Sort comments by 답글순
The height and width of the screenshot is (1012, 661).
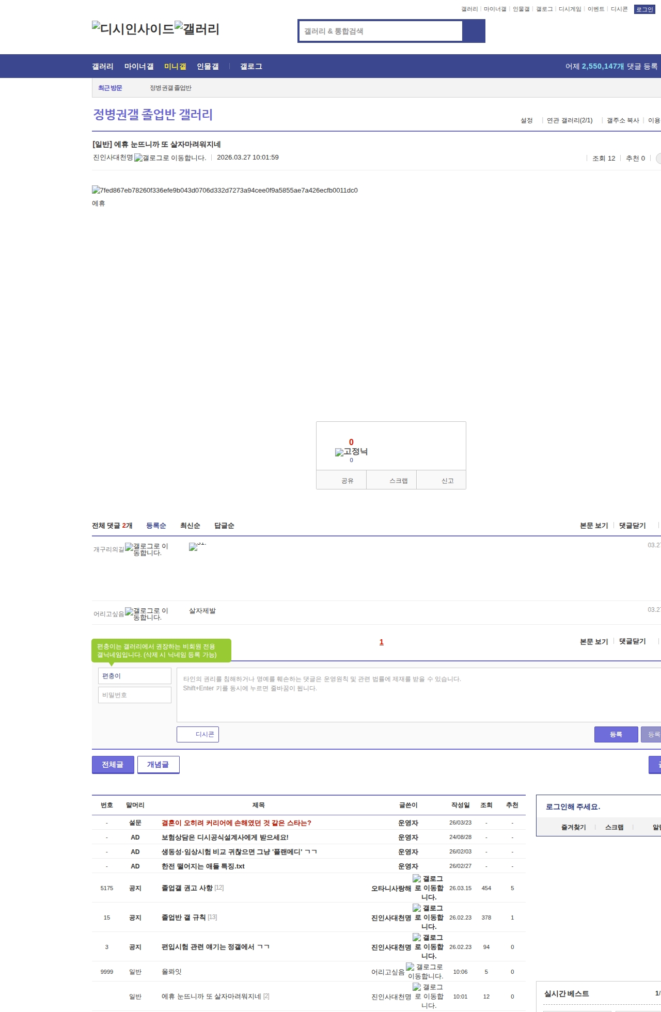(224, 526)
